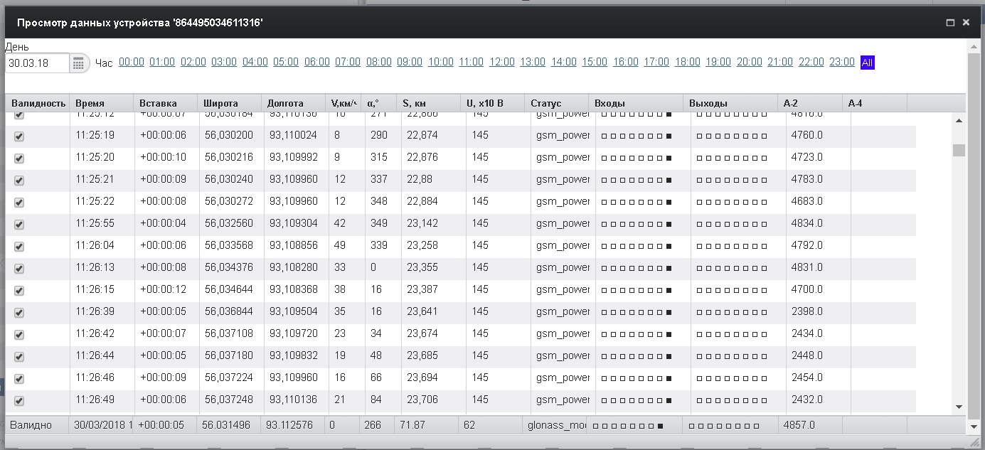Viewport: 985px width, 450px height.
Task: Toggle validity checkbox for 11:26:49 row
Action: pyautogui.click(x=19, y=401)
